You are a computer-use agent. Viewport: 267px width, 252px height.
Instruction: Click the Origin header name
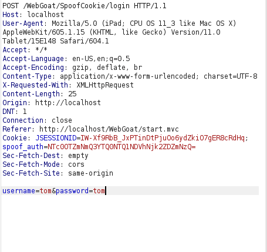click(x=15, y=103)
